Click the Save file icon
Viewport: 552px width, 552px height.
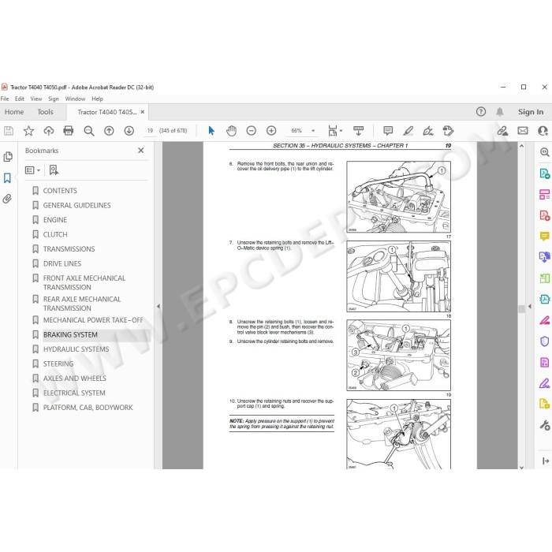click(x=9, y=131)
